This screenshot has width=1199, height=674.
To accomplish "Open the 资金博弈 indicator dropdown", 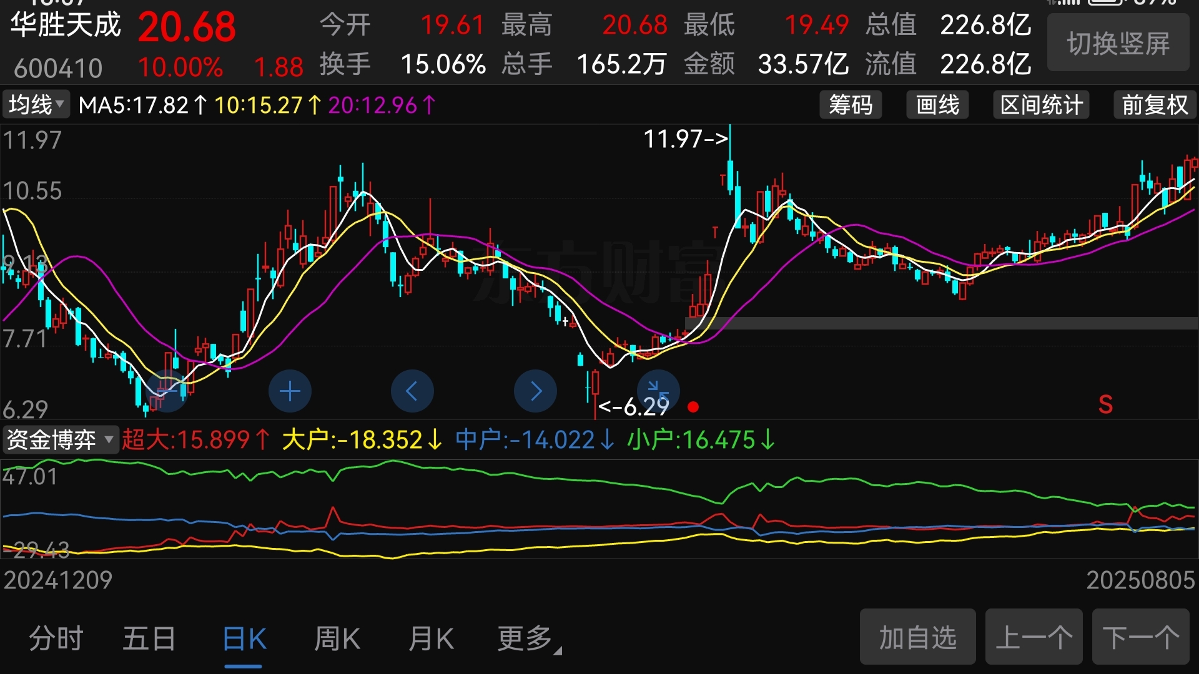I will 60,439.
